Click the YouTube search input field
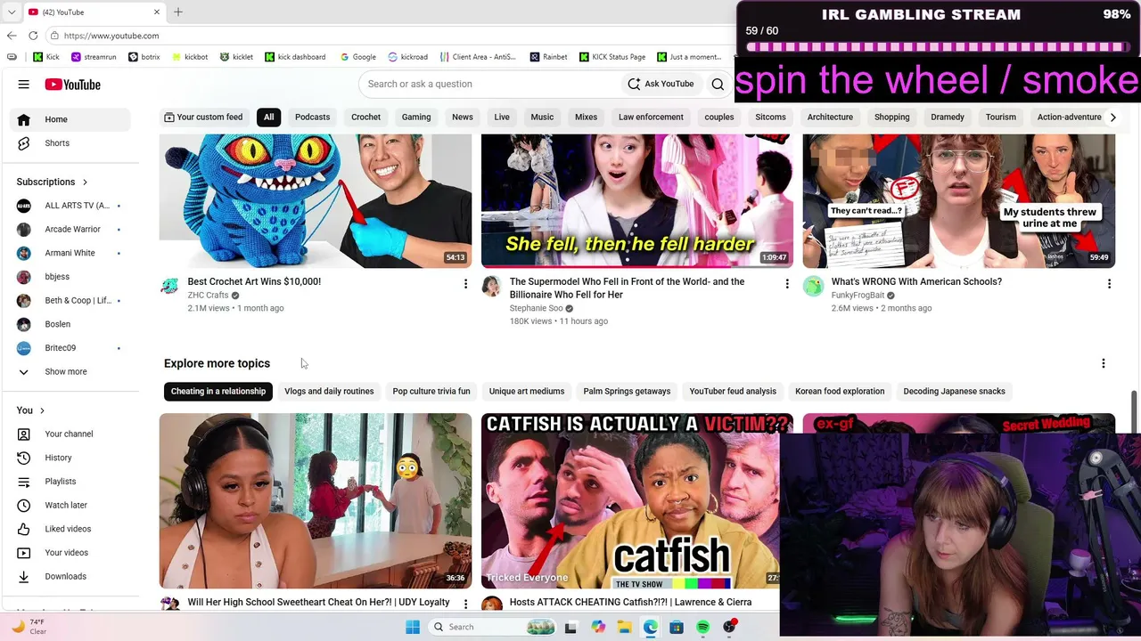Image resolution: width=1141 pixels, height=641 pixels. 490,84
